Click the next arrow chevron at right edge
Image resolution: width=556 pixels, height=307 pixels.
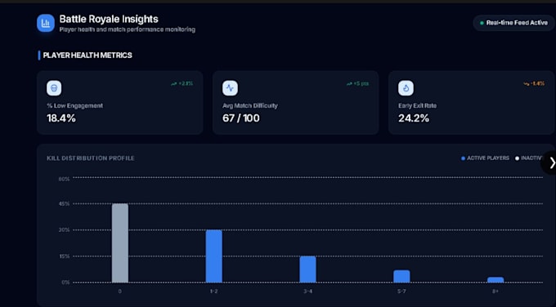pos(552,162)
